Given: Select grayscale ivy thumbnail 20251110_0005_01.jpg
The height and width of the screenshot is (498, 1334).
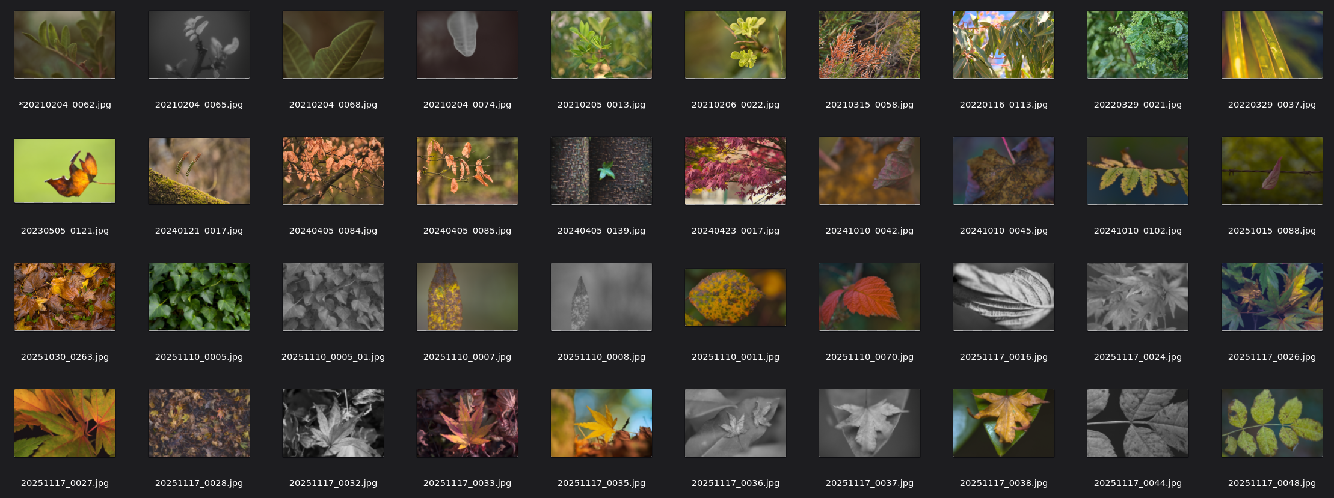Looking at the screenshot, I should tap(333, 297).
